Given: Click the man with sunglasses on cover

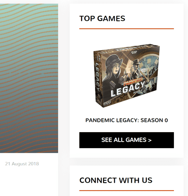Looking at the screenshot, I should coord(137,69).
